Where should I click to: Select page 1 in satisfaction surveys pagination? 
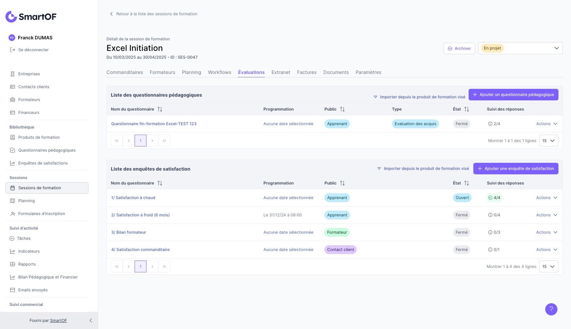pos(140,267)
